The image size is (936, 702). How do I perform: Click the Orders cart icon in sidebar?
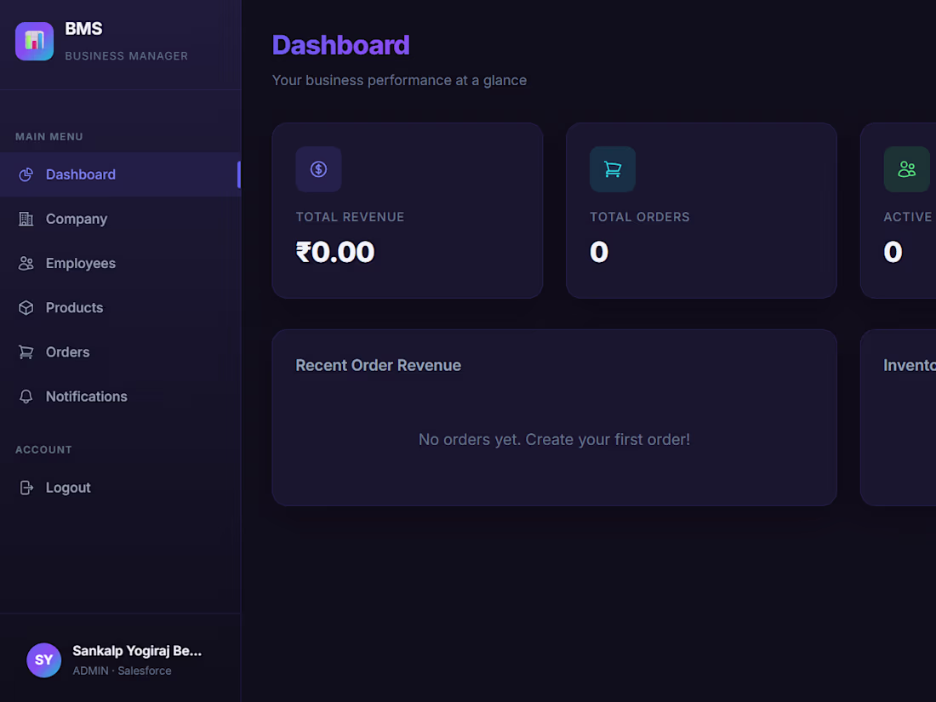coord(26,352)
